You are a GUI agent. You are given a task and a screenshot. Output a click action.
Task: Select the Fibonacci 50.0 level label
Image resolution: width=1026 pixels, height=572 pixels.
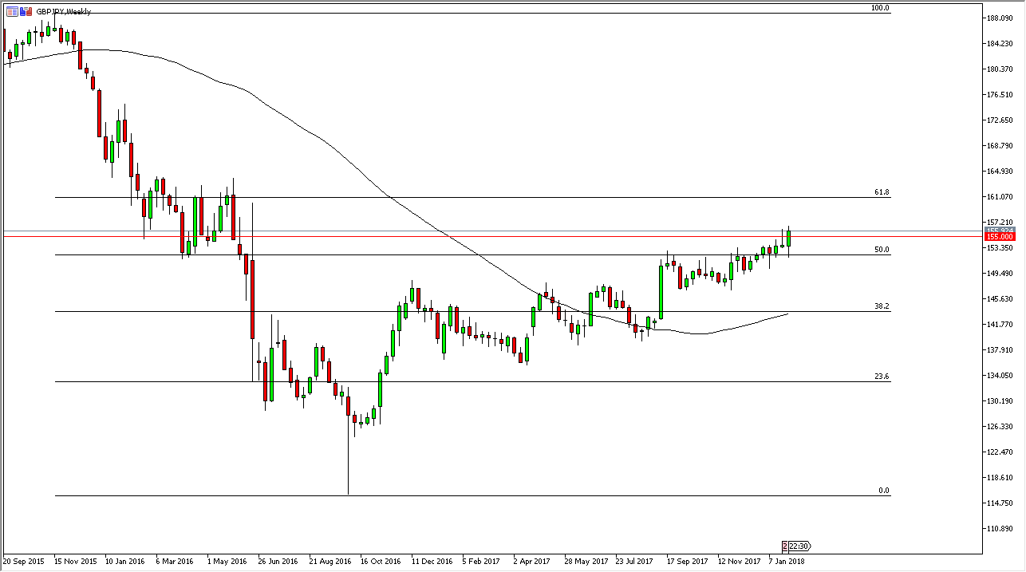coord(882,250)
